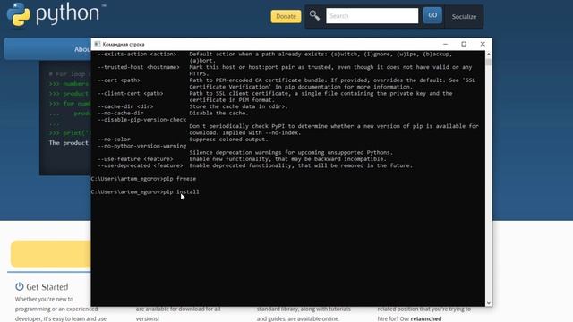Click the '--cert <path>' option text

[118, 80]
